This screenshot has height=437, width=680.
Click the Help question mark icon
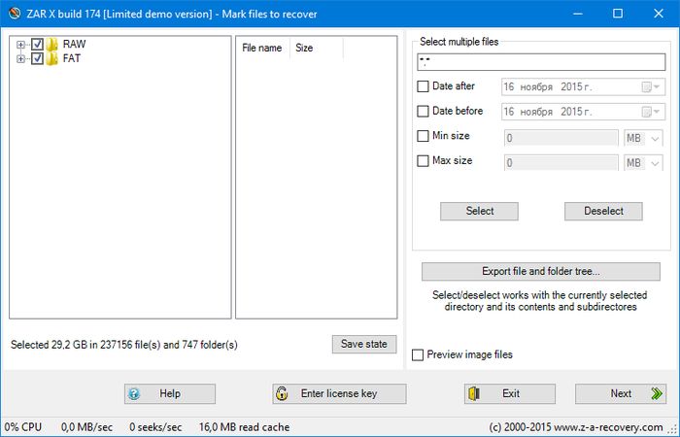point(134,394)
